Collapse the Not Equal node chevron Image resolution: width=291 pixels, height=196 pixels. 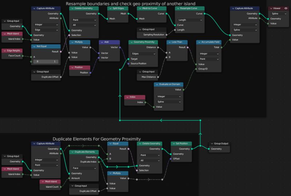34,47
